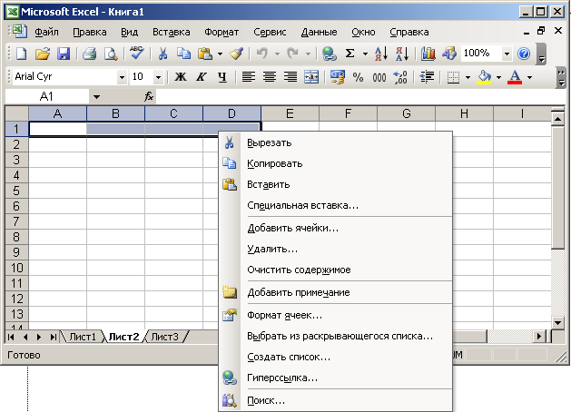Toggle Bold (Ж) formatting
Image resolution: width=571 pixels, height=412 pixels.
pyautogui.click(x=181, y=77)
